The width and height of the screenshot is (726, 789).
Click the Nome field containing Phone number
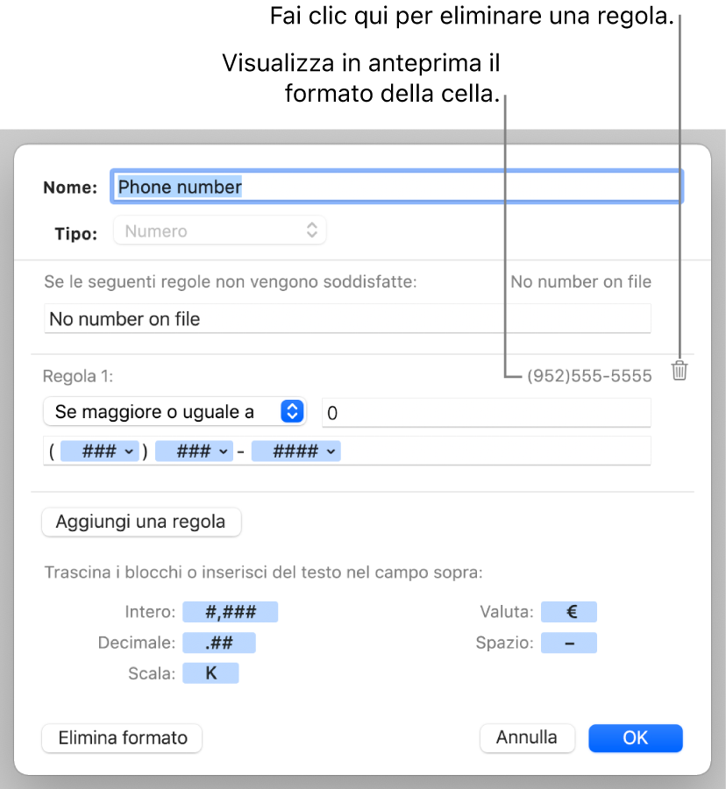pos(396,187)
